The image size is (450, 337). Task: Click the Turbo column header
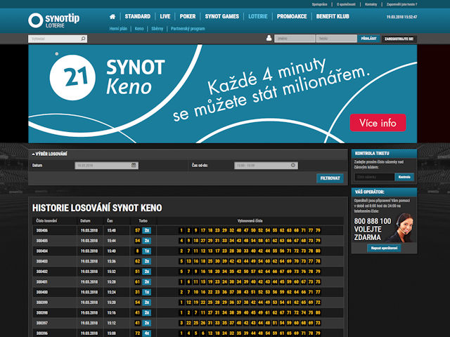pos(143,221)
